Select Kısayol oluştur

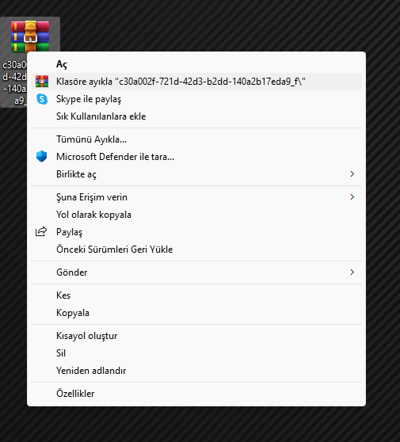click(196, 335)
